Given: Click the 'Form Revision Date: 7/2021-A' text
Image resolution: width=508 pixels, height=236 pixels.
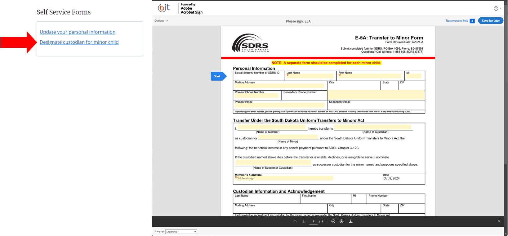Looking at the screenshot, I should [404, 42].
